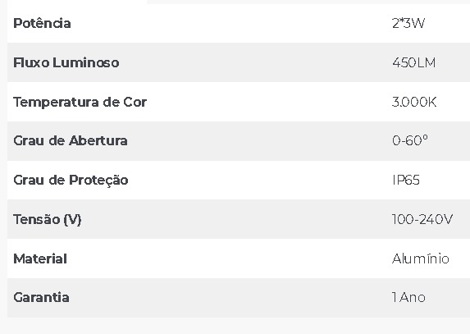The image size is (470, 334).
Task: Select the 1 Ano warranty value
Action: coord(408,297)
